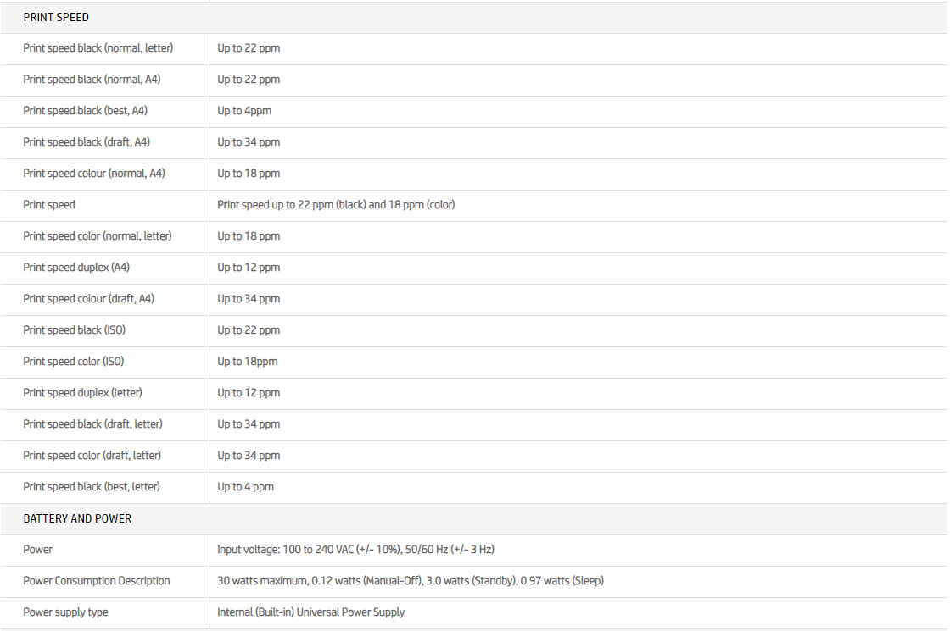Click the PRINT SPEED section header
The width and height of the screenshot is (950, 631).
(x=56, y=17)
